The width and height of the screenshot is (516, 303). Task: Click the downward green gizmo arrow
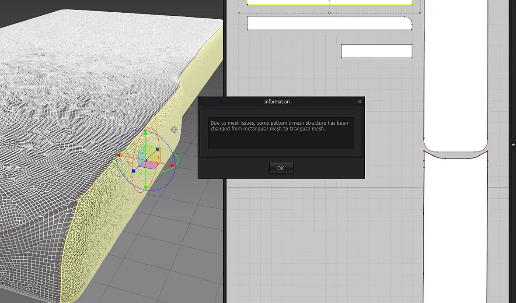click(146, 187)
